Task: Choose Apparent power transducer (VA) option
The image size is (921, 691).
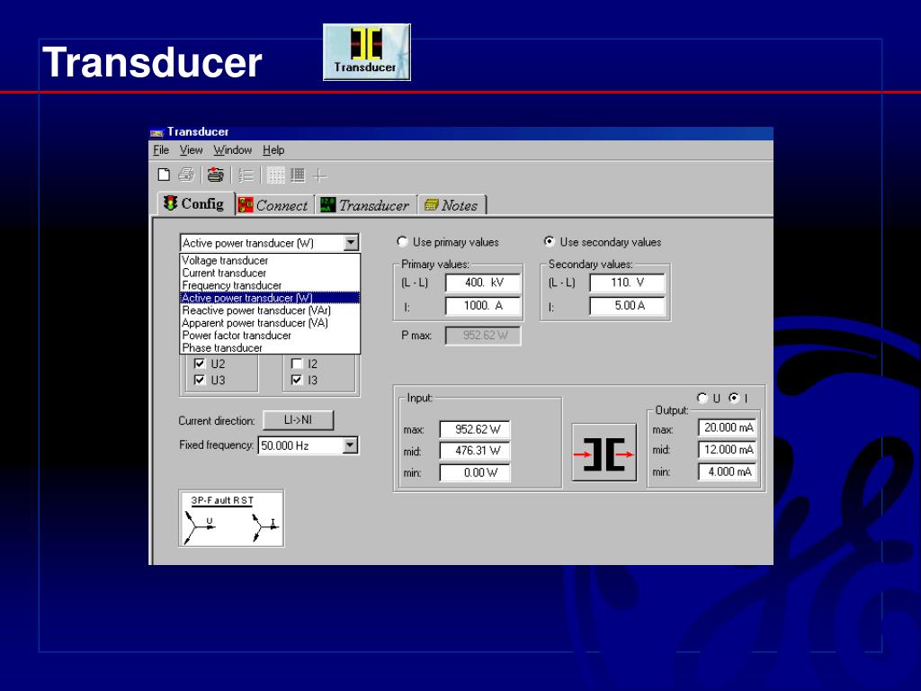Action: (x=270, y=323)
